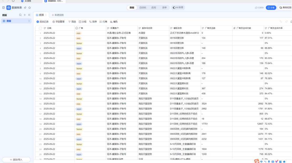Add a new table with the sidebar plus icon
292x163 pixels.
(x=25, y=15)
